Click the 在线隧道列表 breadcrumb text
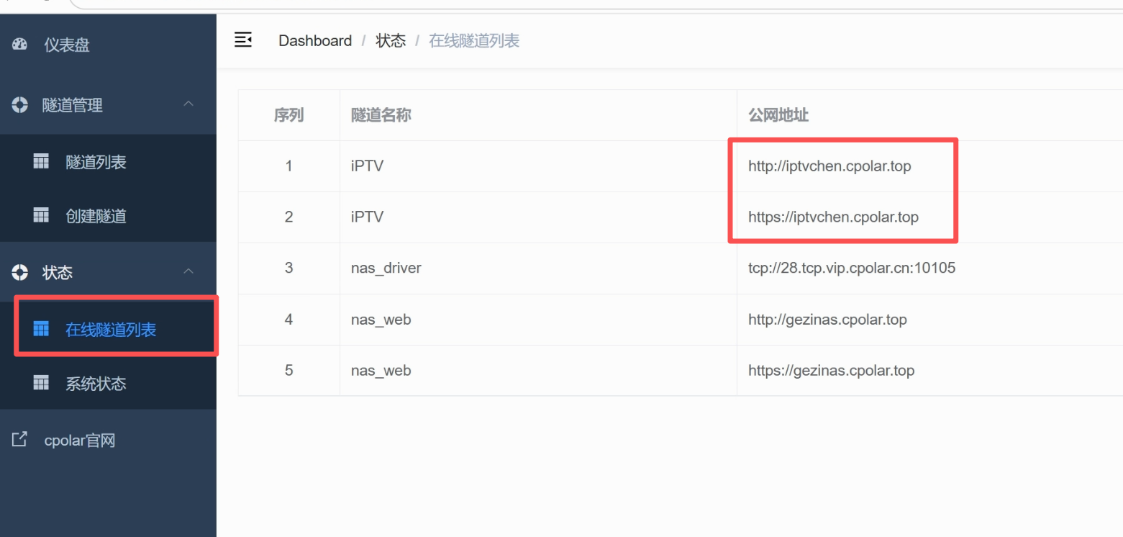The image size is (1123, 537). pos(474,40)
